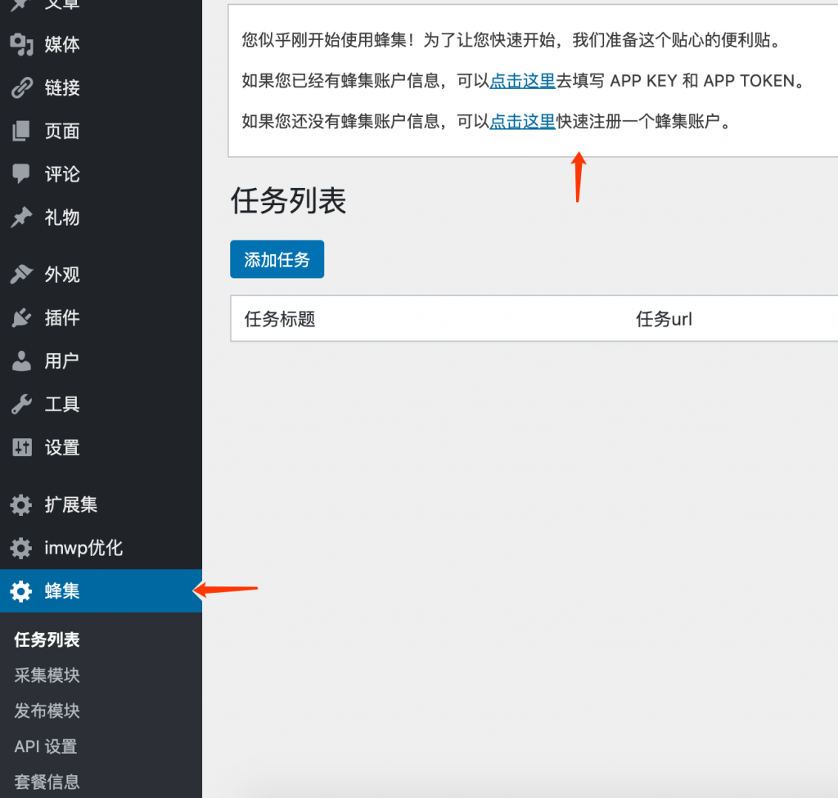This screenshot has height=798, width=838.
Task: Open the 页面 pages icon
Action: click(x=21, y=131)
